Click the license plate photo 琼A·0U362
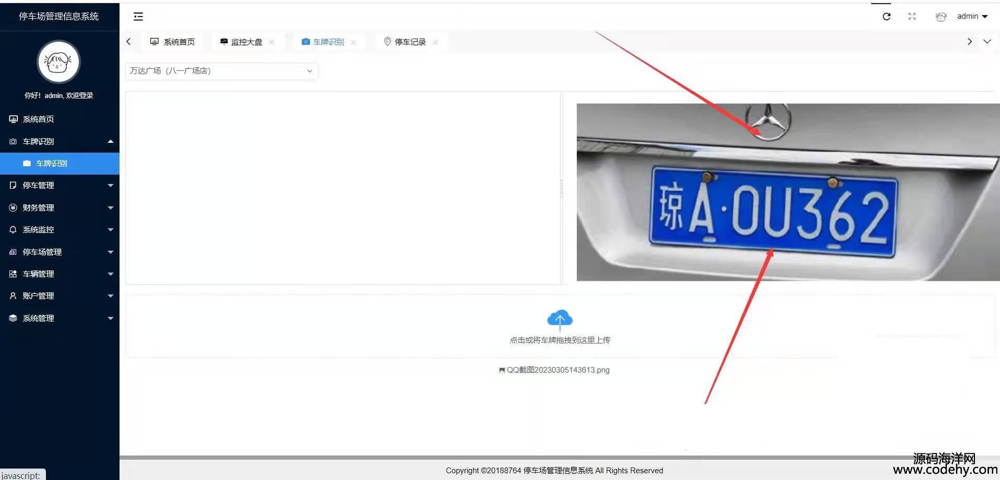The width and height of the screenshot is (1000, 480). 788,192
